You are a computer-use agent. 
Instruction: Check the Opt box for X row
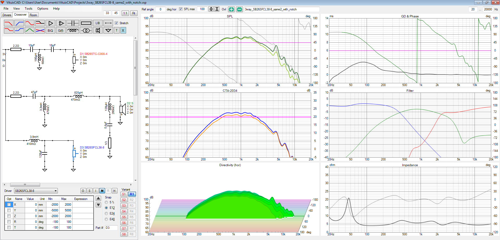9,205
